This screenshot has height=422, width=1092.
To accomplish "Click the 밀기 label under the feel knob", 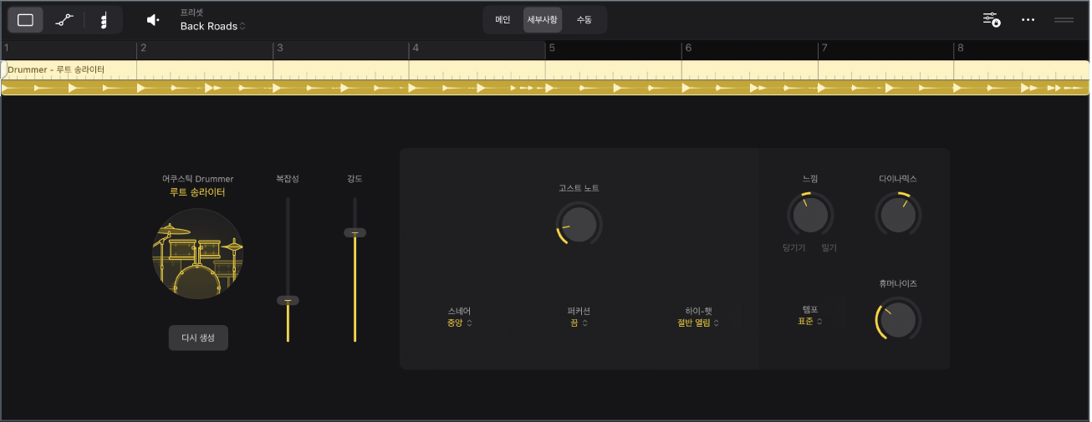I will click(829, 247).
